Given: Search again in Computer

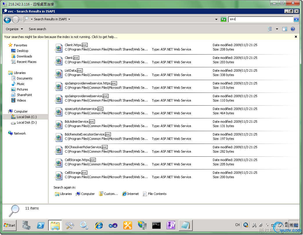Looking at the screenshot, I should 85,194.
